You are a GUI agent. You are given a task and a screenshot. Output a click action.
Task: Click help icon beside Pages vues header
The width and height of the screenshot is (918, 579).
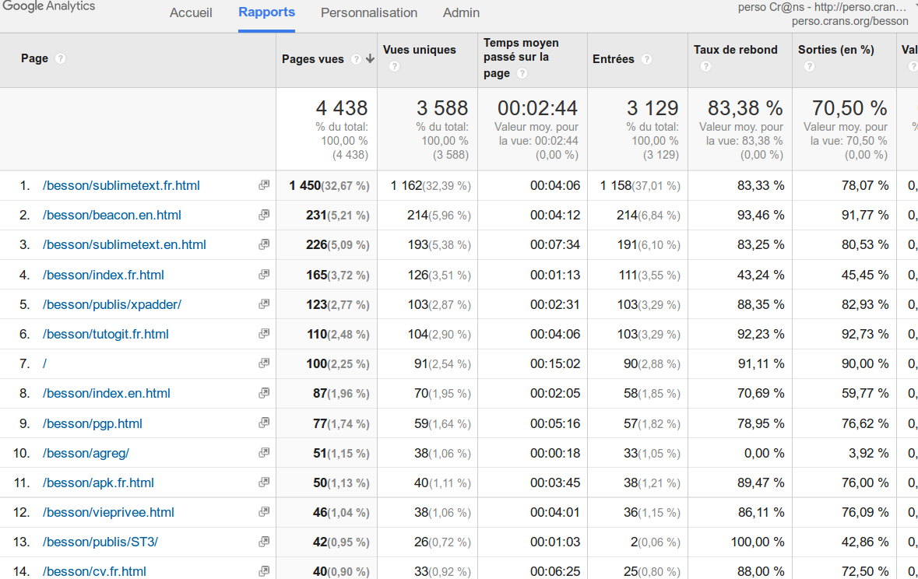356,59
